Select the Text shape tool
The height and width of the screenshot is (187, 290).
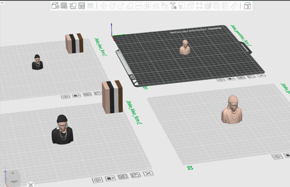(173, 6)
